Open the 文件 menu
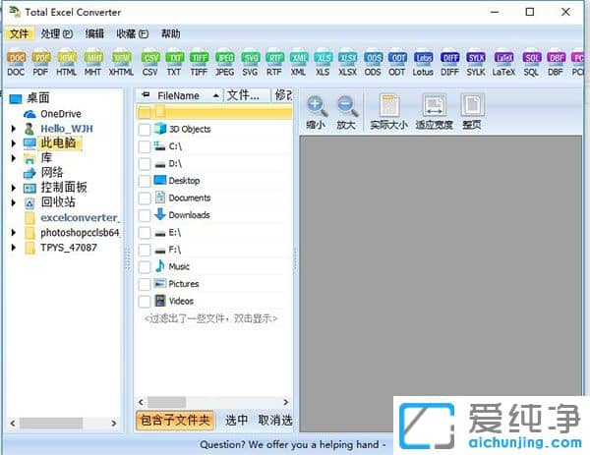590x455 pixels. 20,33
